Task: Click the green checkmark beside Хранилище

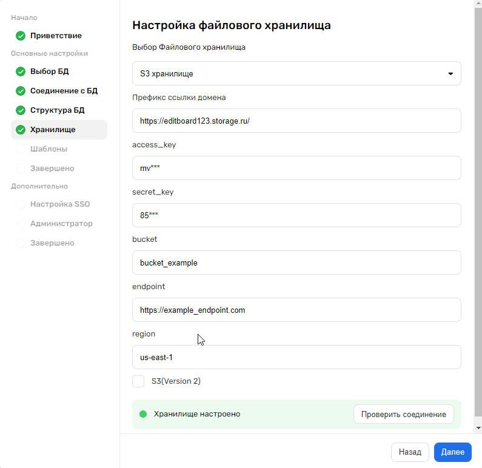Action: [x=21, y=130]
